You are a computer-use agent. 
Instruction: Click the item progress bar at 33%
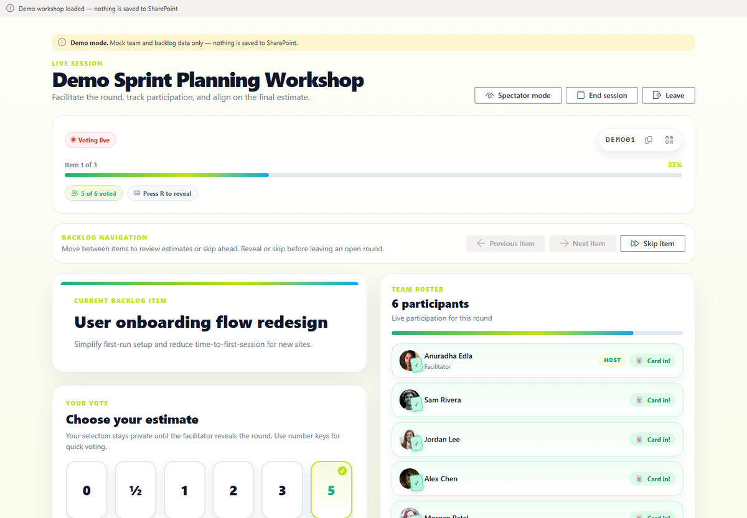[x=374, y=175]
